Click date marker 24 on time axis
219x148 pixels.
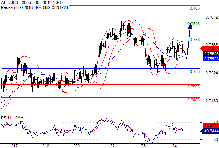point(174,146)
